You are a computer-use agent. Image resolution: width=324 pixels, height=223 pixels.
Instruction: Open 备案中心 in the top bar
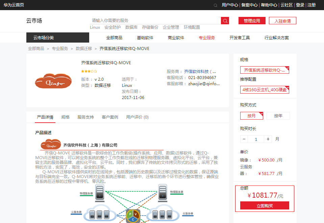249,5
